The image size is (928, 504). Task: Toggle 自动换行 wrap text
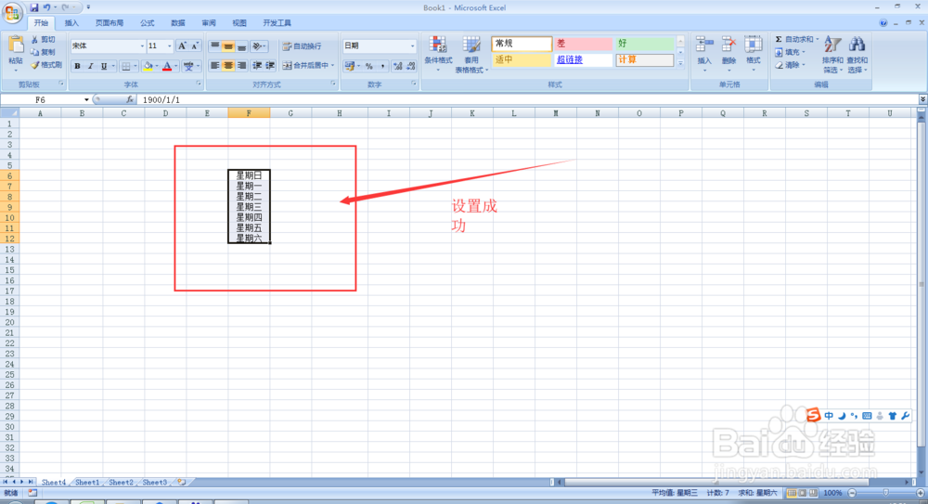pyautogui.click(x=302, y=45)
